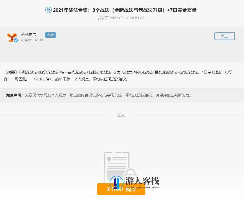Click the 免责声明 disclaimer banner
Image resolution: width=244 pixels, height=198 pixels.
coord(107,95)
